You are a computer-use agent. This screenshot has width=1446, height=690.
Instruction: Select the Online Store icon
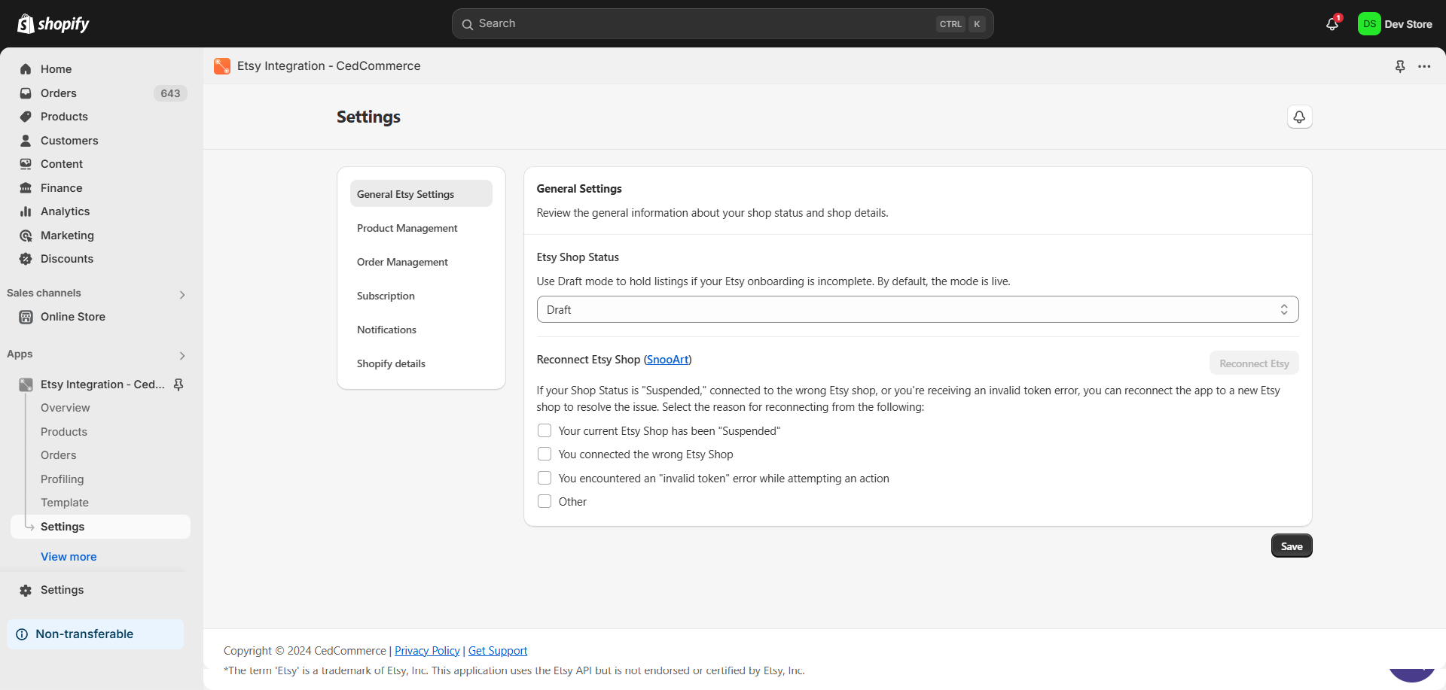pyautogui.click(x=26, y=317)
